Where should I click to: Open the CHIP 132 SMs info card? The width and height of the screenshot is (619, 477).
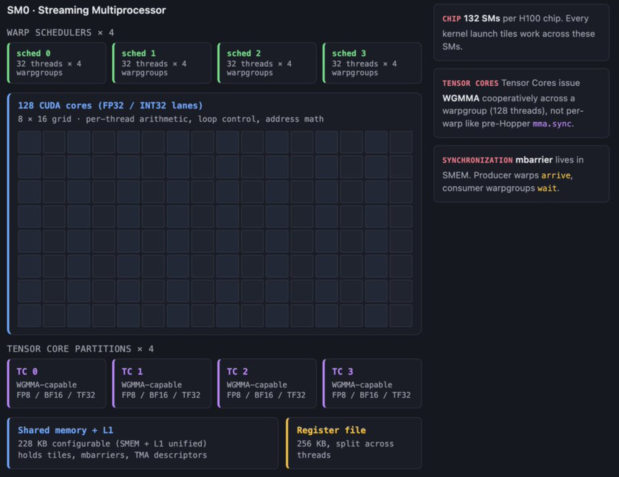coord(521,32)
